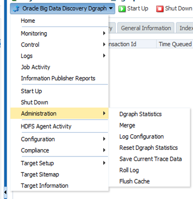Open Information Publisher Reports

pos(59,78)
